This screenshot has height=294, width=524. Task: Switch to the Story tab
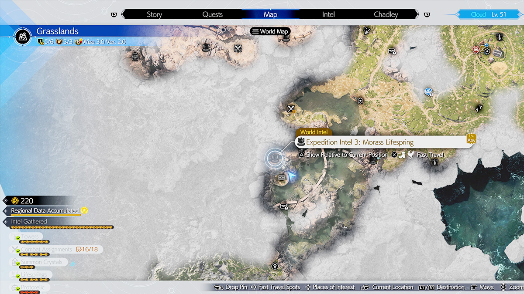point(154,14)
